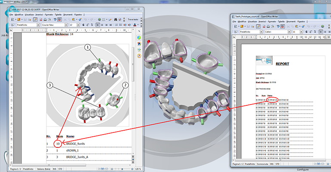Click font color icon in JOB window
The width and height of the screenshot is (331, 172).
tap(135, 25)
